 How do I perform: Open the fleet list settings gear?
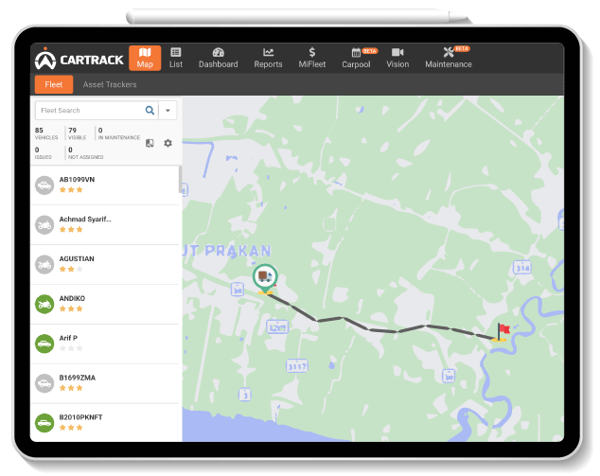coord(168,143)
